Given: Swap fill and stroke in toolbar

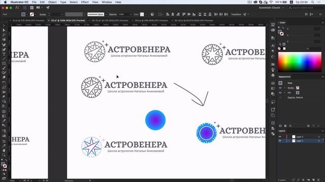Looking at the screenshot, I should coord(6,160).
